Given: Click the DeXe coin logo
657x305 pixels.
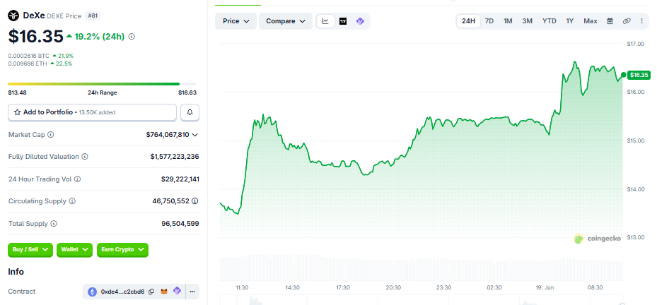Looking at the screenshot, I should coord(13,16).
